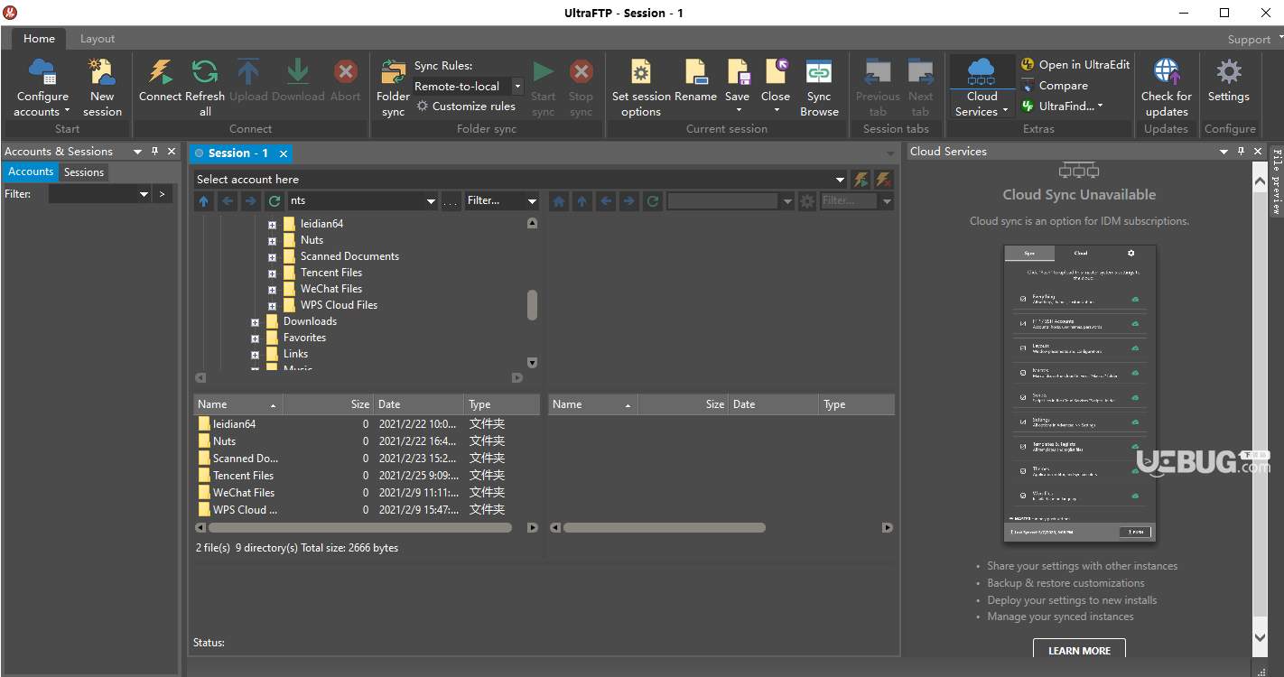Click the local file list horizontal scrollbar

(x=361, y=528)
